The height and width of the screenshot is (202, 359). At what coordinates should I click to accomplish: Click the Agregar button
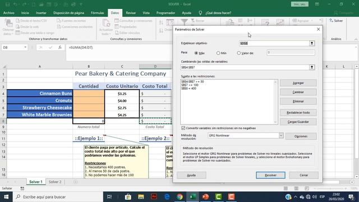point(298,83)
